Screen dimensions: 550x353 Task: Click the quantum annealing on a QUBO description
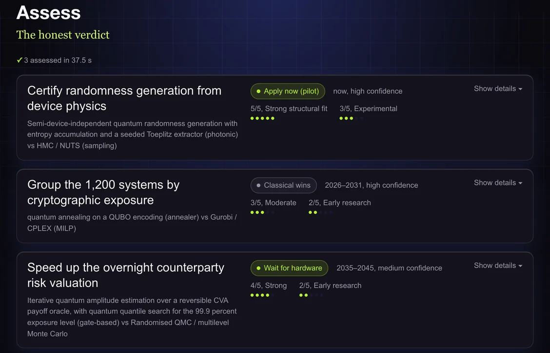coord(132,222)
